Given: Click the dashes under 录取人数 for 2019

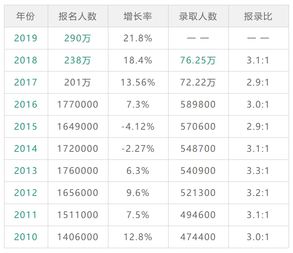Looking at the screenshot, I should [198, 38].
